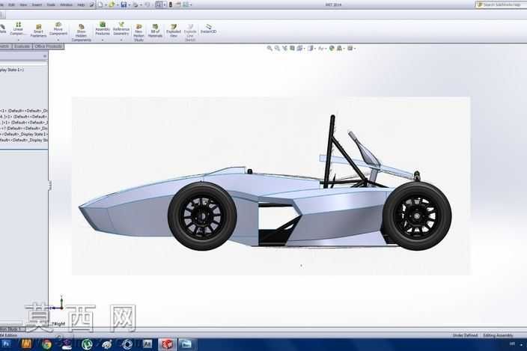Click the Section View icon

tap(293, 49)
